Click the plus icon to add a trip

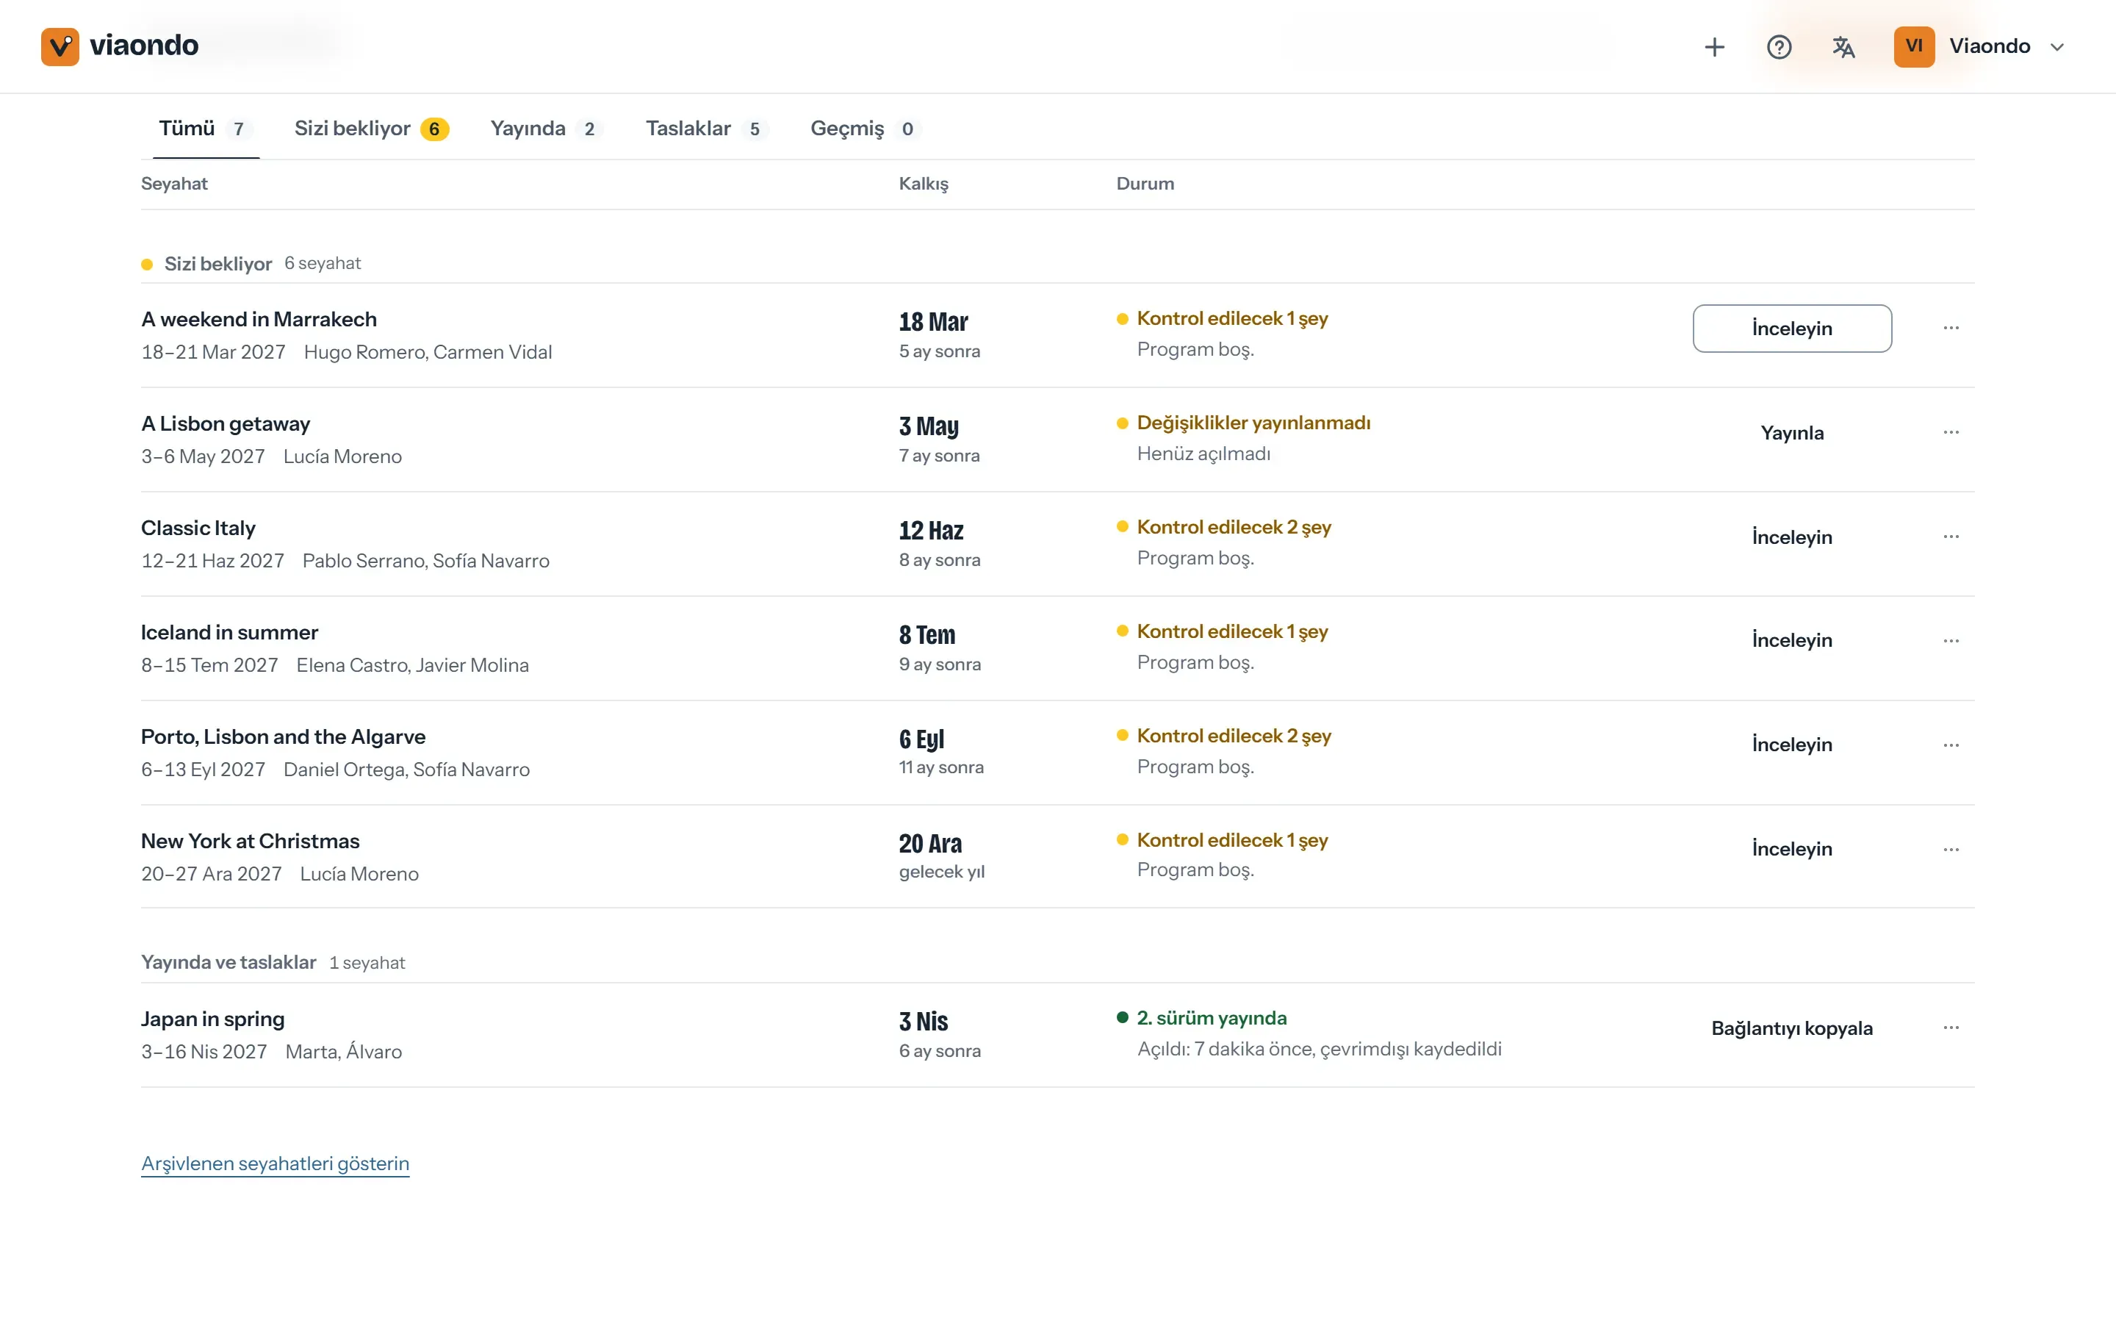(1714, 46)
